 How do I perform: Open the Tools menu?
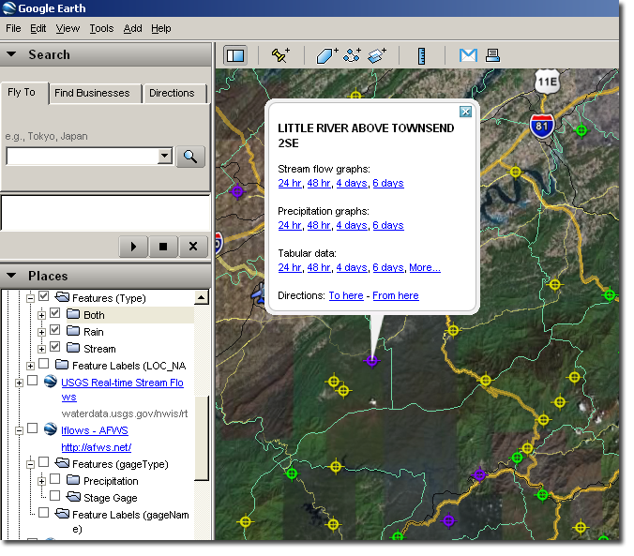(101, 28)
